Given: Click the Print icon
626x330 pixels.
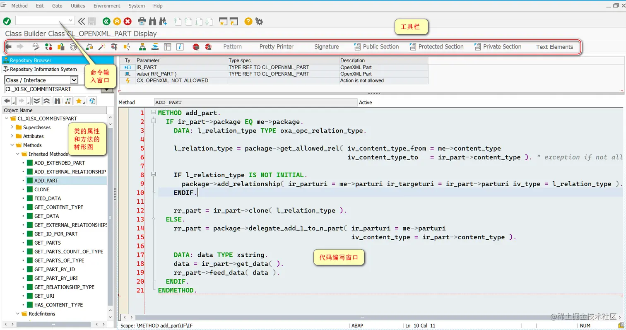Looking at the screenshot, I should click(x=142, y=21).
